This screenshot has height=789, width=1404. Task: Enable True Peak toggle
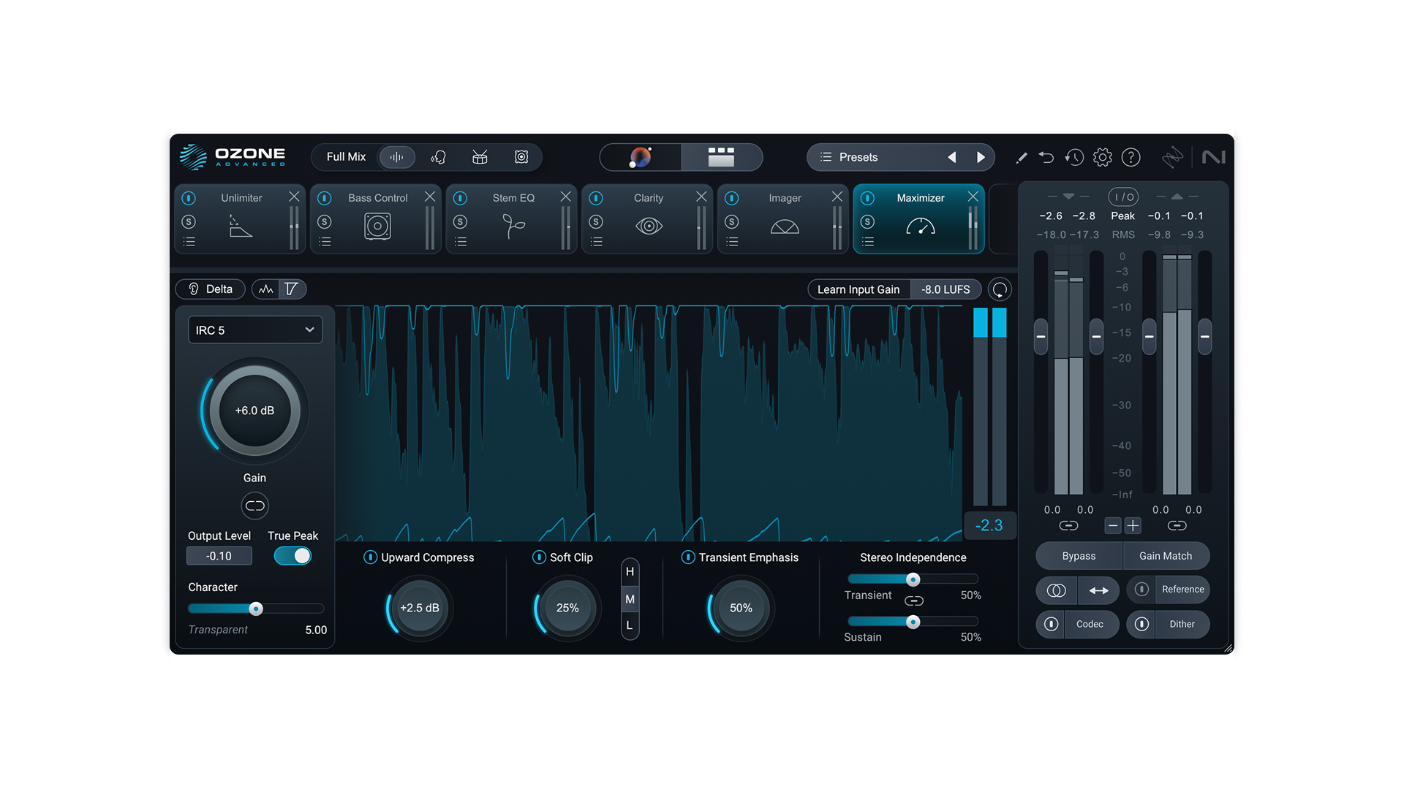tap(292, 555)
